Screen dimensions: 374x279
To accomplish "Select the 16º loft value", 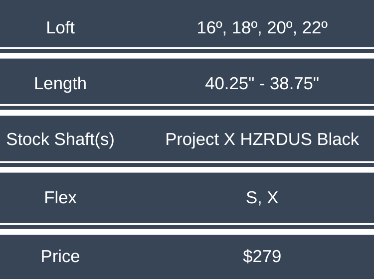I will 207,27.
